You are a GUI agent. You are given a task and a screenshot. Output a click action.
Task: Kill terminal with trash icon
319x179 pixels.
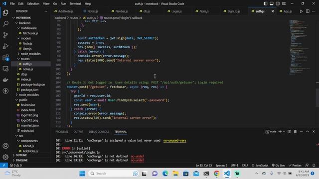(x=295, y=132)
